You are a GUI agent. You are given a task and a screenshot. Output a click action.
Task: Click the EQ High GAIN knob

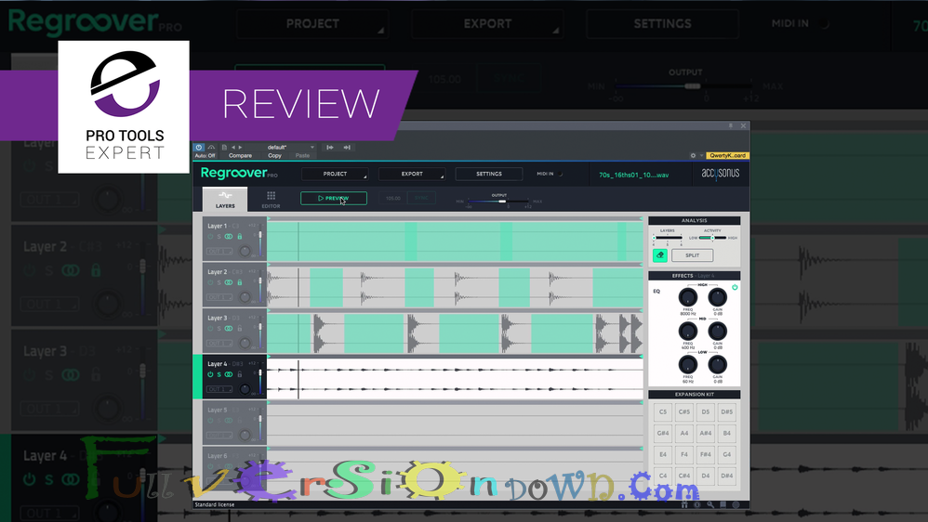(x=717, y=297)
